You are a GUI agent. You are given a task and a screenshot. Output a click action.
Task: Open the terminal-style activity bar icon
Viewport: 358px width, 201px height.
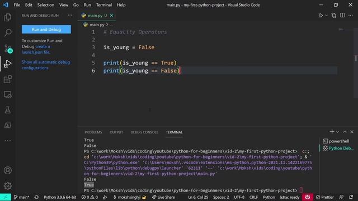coord(7,125)
